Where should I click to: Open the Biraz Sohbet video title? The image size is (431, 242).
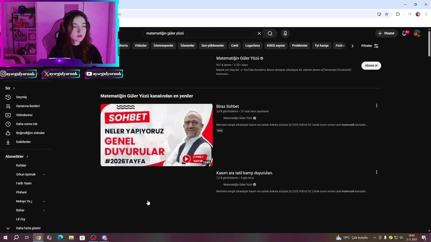pyautogui.click(x=228, y=107)
